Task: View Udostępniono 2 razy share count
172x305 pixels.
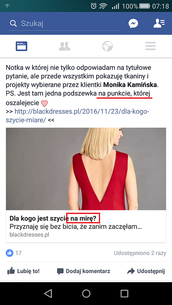Action: pos(140,253)
